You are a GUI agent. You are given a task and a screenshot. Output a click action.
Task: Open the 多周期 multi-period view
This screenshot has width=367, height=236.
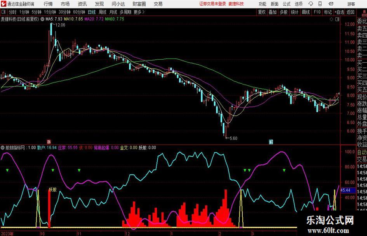(x=125, y=12)
